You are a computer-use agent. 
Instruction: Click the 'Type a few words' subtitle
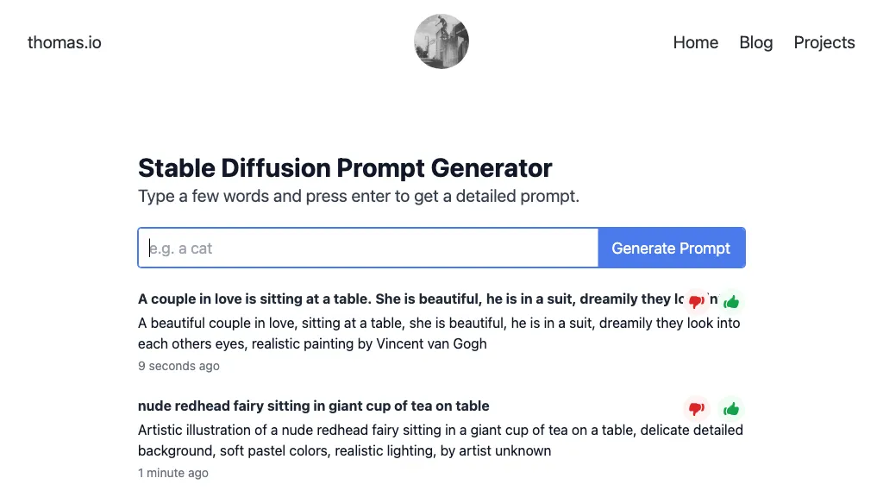pyautogui.click(x=359, y=196)
